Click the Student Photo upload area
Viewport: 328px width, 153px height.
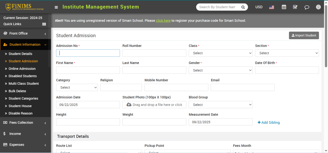point(154,105)
